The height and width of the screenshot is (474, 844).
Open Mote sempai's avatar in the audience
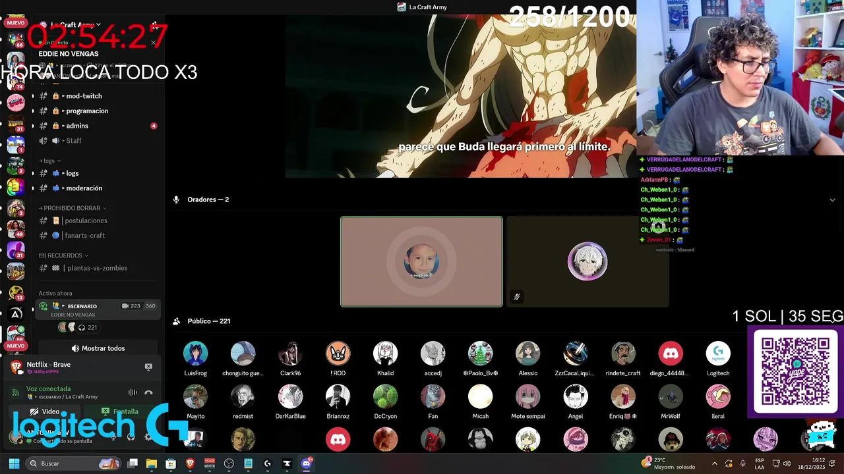[527, 397]
